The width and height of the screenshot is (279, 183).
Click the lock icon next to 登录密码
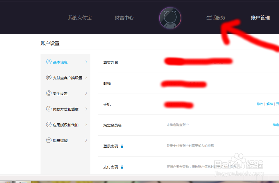coord(122,146)
